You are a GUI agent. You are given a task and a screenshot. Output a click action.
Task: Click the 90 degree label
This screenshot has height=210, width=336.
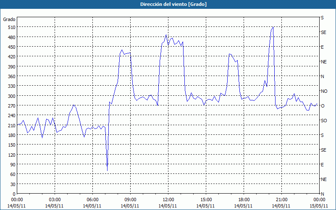click(x=13, y=164)
